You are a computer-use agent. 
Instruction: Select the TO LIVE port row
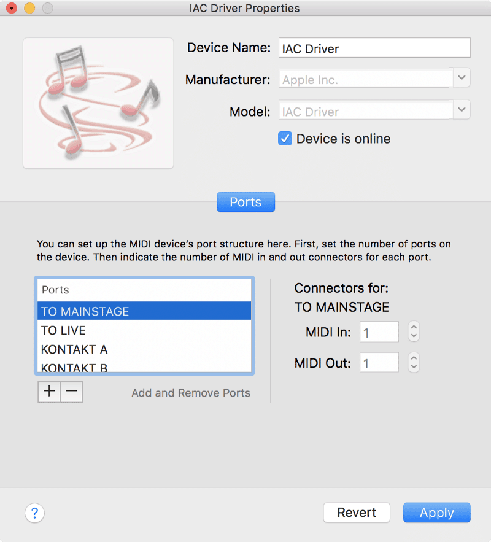point(144,330)
